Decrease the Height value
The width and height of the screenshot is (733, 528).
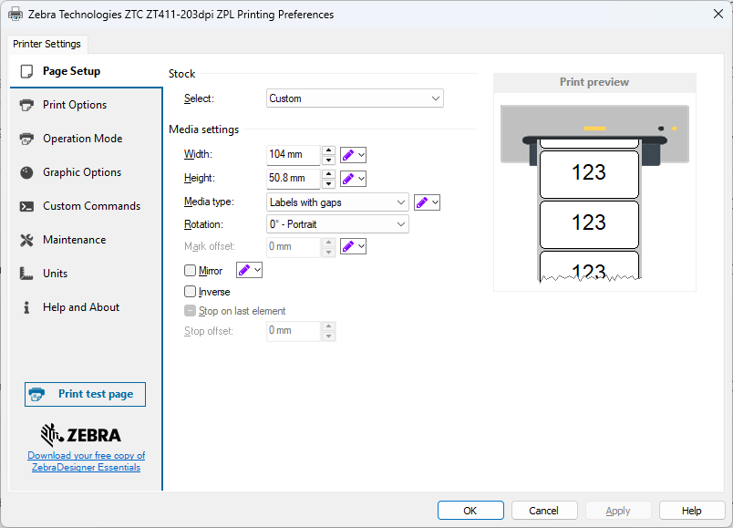[x=328, y=184]
